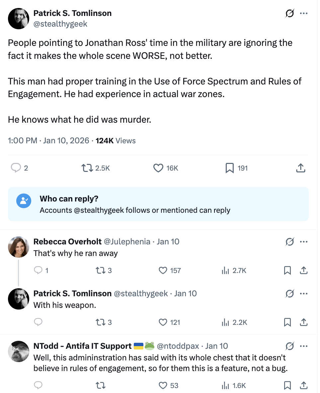The image size is (320, 393).
Task: Bookmark the NTodd reply
Action: pyautogui.click(x=287, y=385)
